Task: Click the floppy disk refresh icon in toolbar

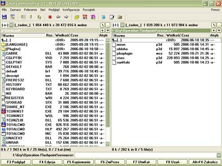Action: click(4, 17)
